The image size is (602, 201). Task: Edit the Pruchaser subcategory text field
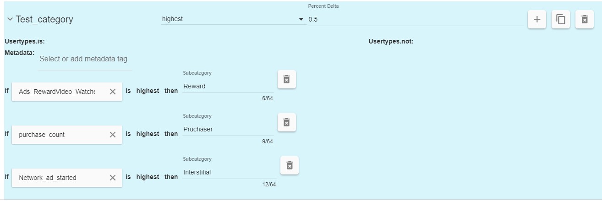click(x=228, y=129)
